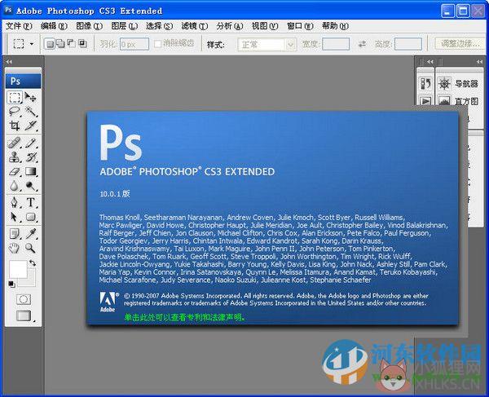Select the Healing Brush tool

click(x=15, y=143)
